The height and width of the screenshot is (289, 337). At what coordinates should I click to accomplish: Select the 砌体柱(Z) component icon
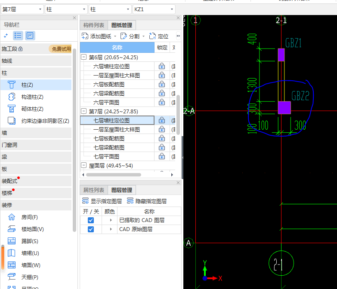coord(12,109)
